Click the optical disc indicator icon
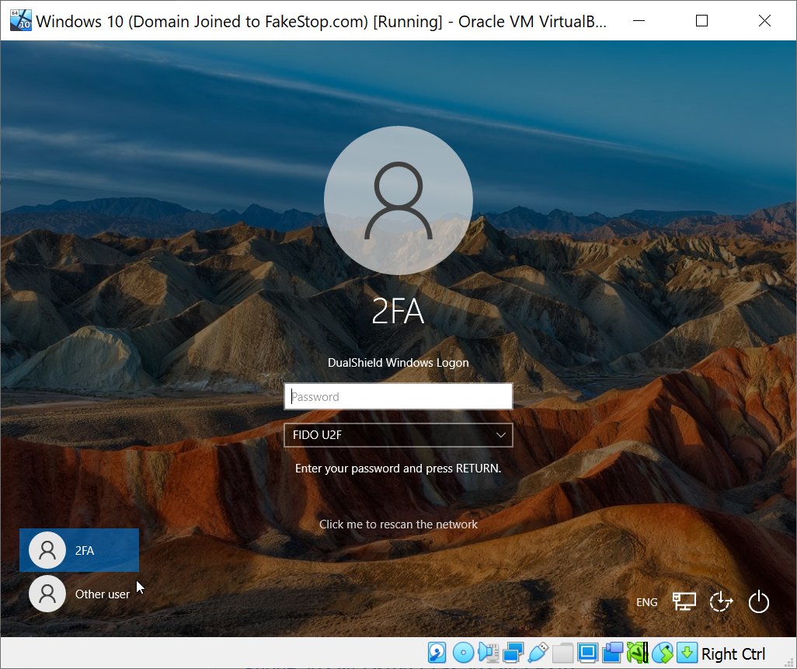797x669 pixels. pyautogui.click(x=463, y=653)
